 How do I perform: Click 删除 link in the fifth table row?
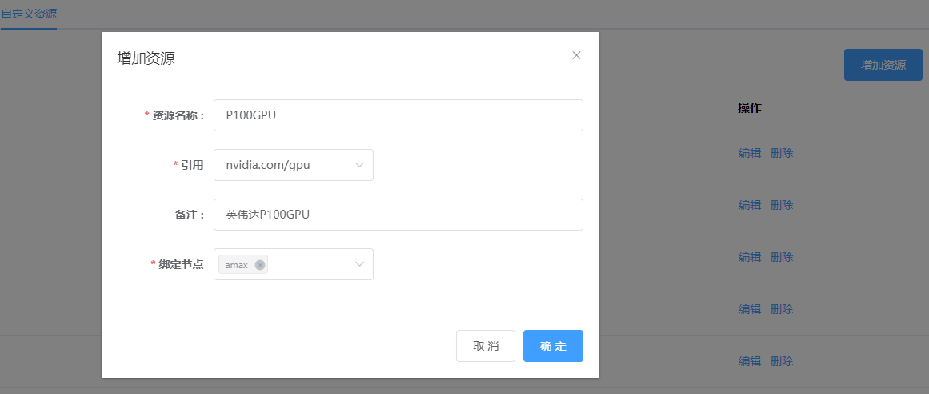pos(782,361)
